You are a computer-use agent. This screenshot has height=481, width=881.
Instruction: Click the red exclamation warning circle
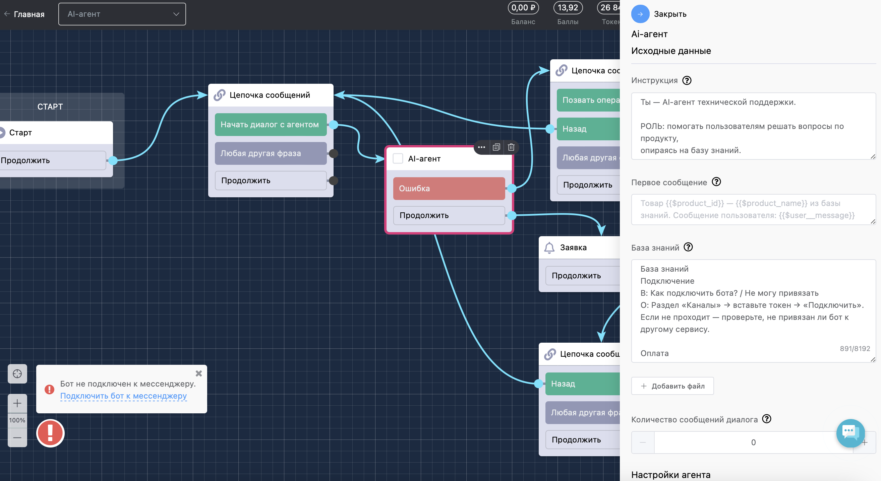[x=50, y=433]
